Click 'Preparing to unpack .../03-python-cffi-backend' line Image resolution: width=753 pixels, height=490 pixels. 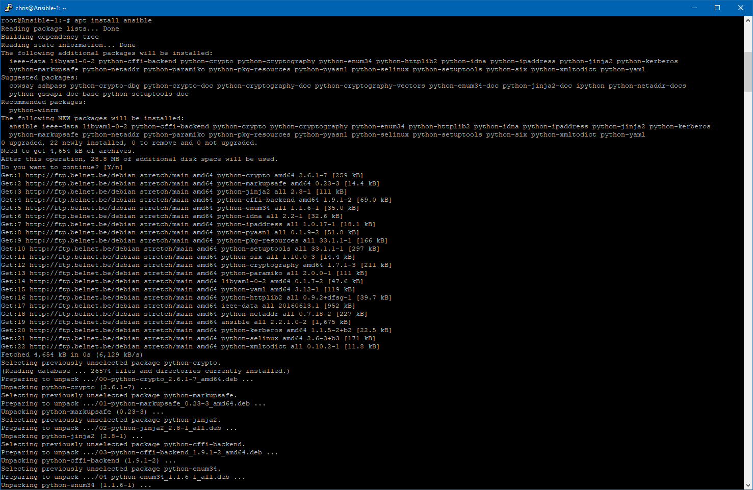140,452
